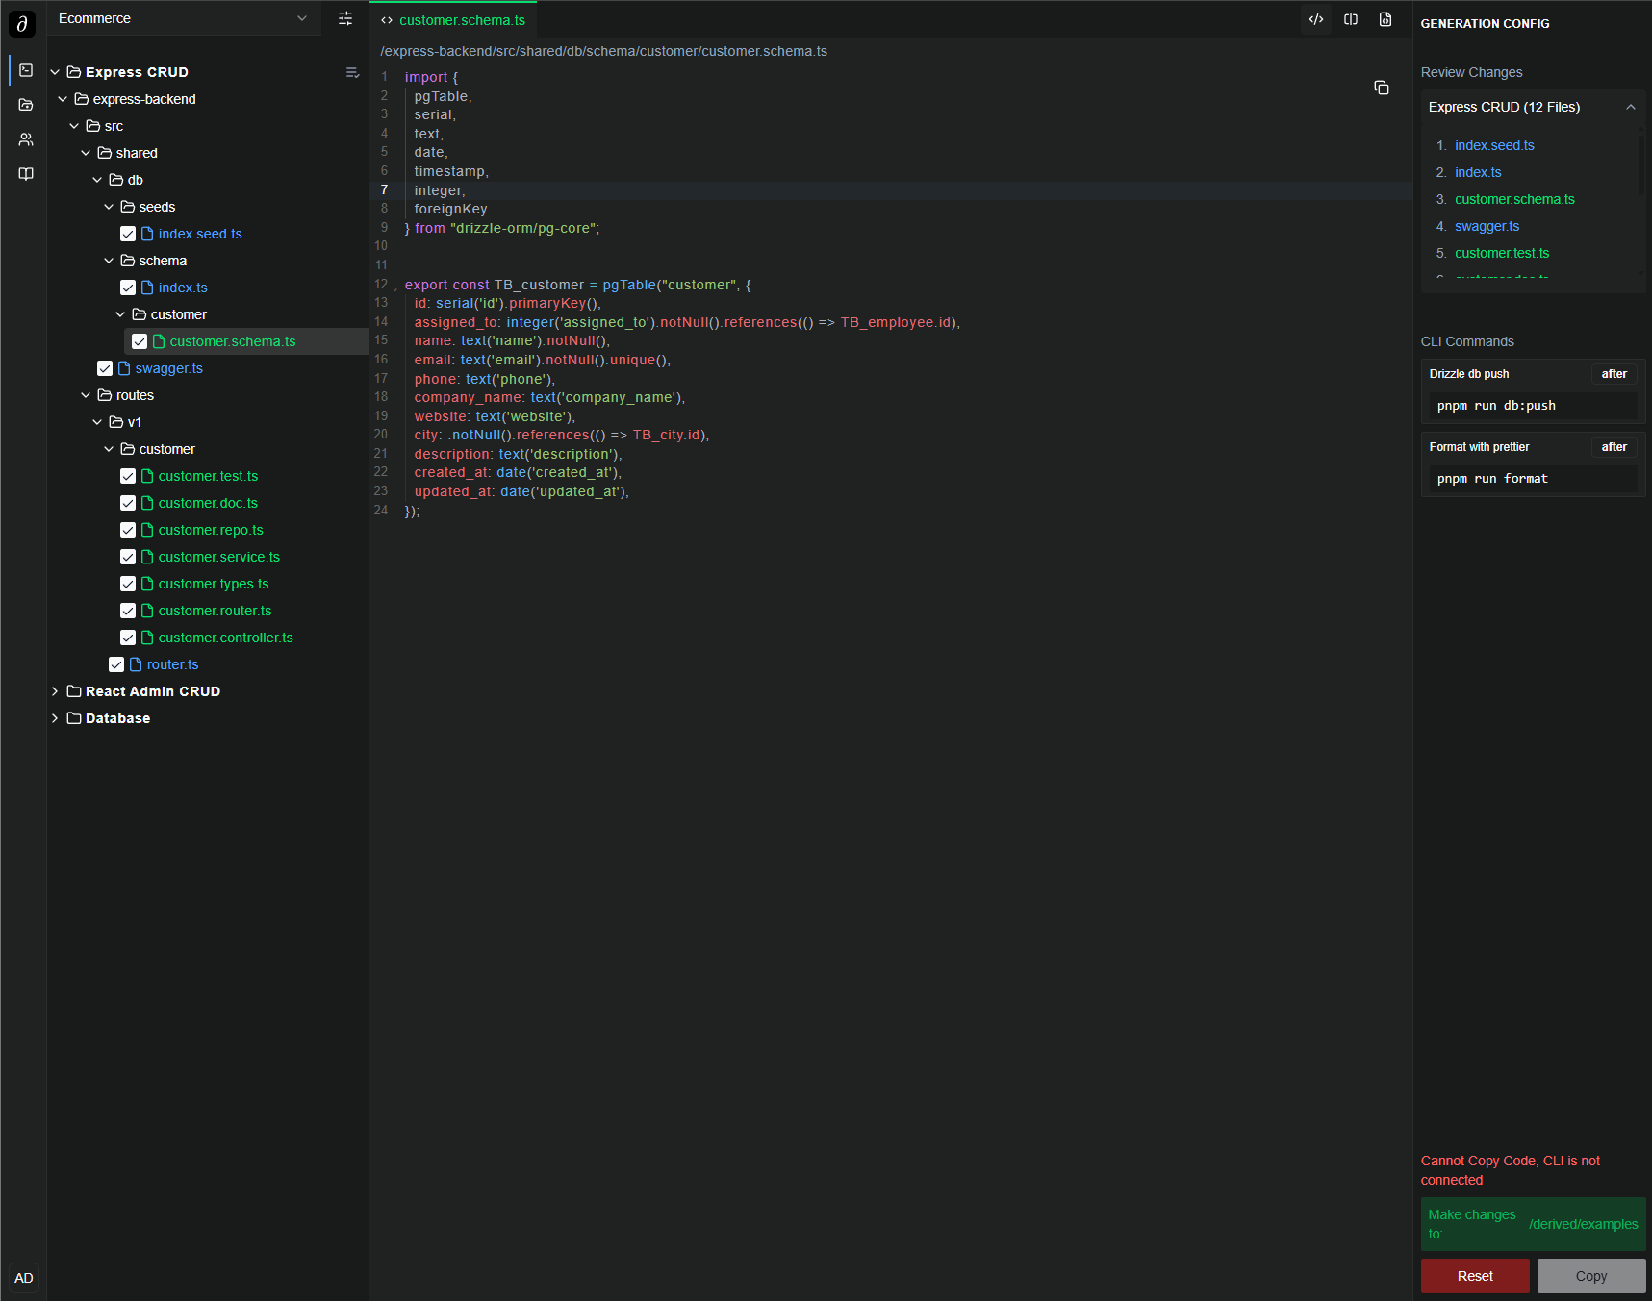Click the Copy button

click(1591, 1276)
